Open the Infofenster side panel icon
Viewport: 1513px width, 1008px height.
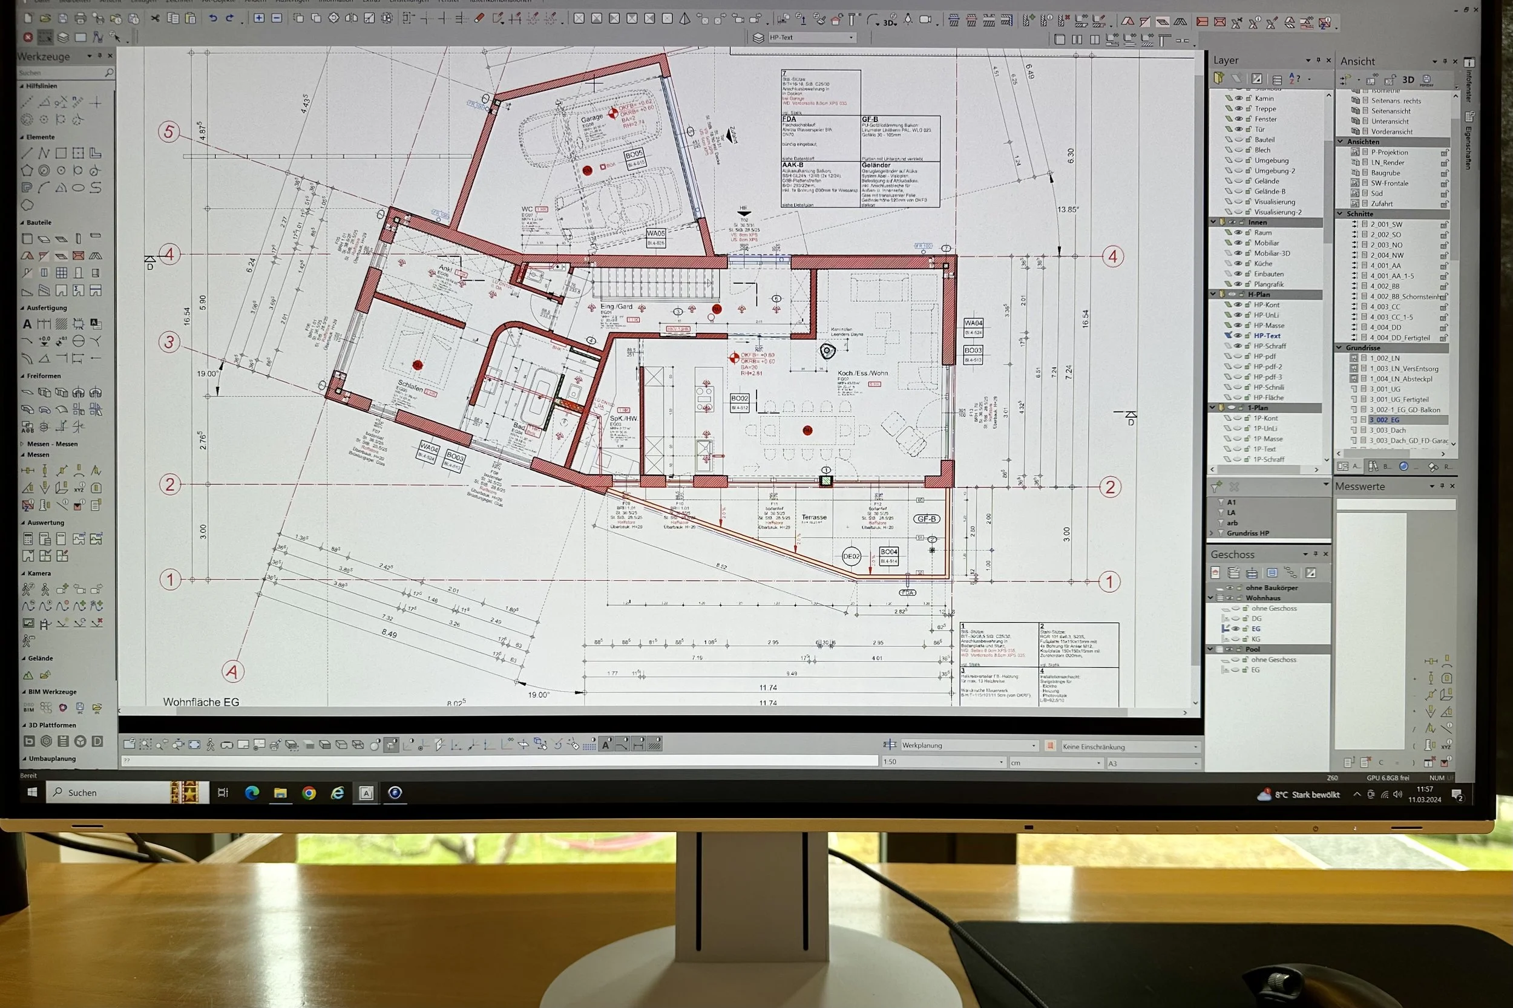(x=1469, y=62)
